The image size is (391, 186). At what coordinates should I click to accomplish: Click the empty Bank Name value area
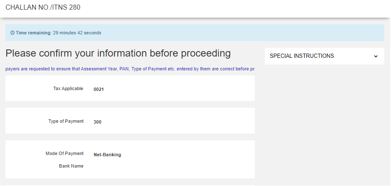click(x=126, y=166)
